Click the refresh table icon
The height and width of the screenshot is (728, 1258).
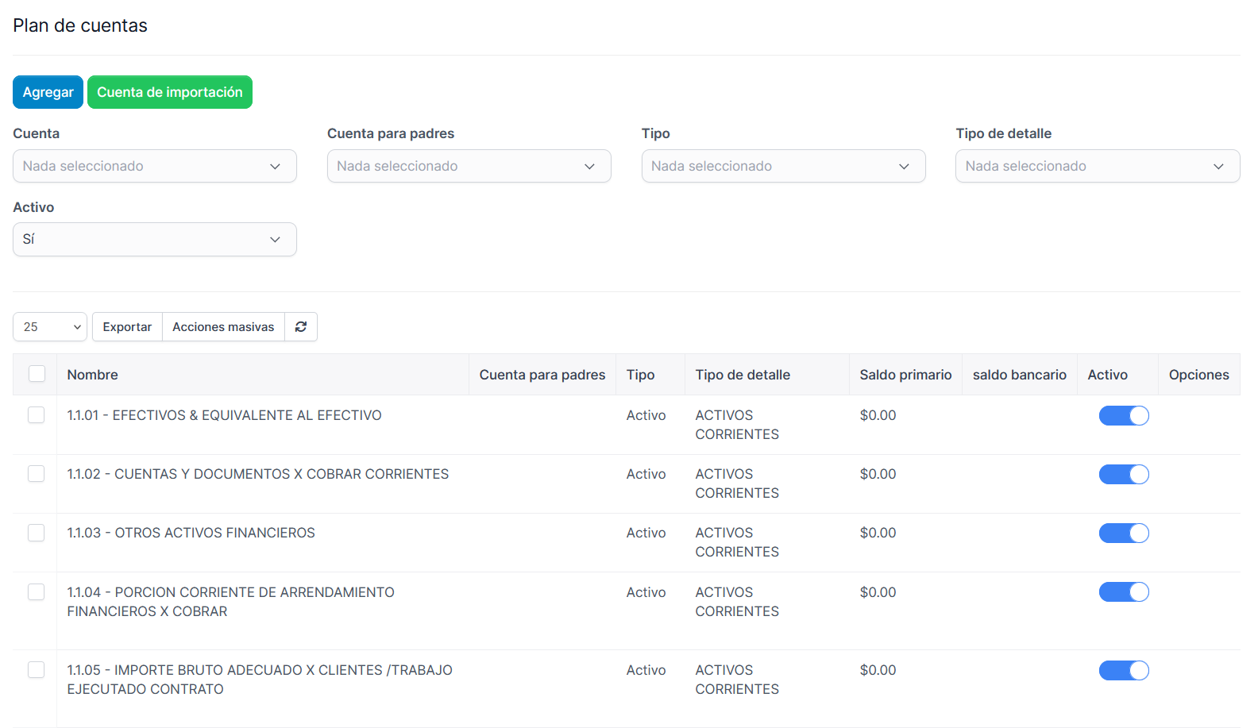(301, 327)
